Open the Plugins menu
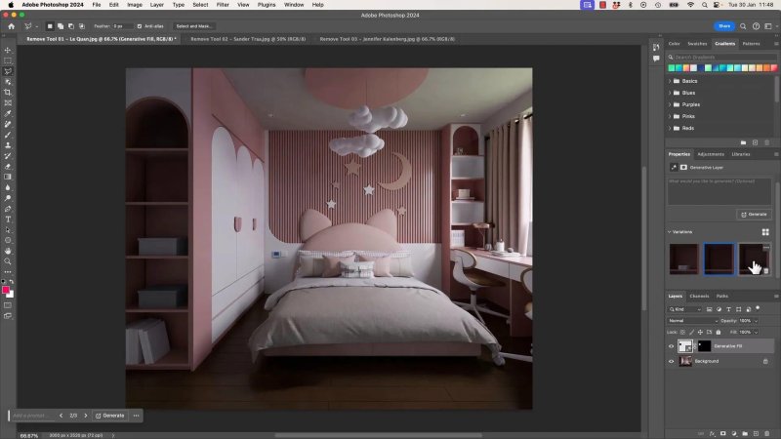 266,5
